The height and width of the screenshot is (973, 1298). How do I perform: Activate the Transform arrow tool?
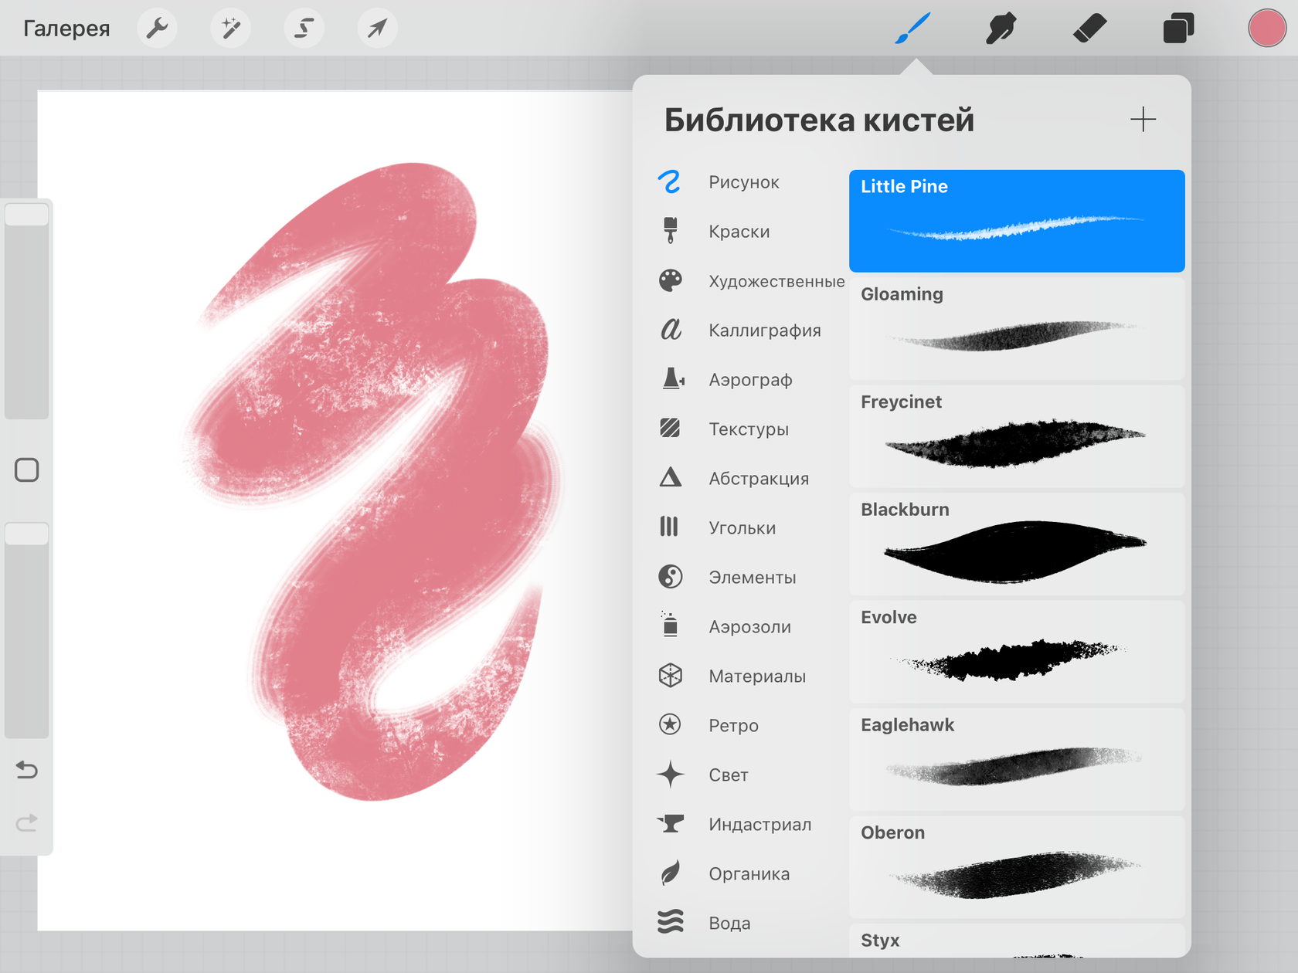(x=377, y=29)
